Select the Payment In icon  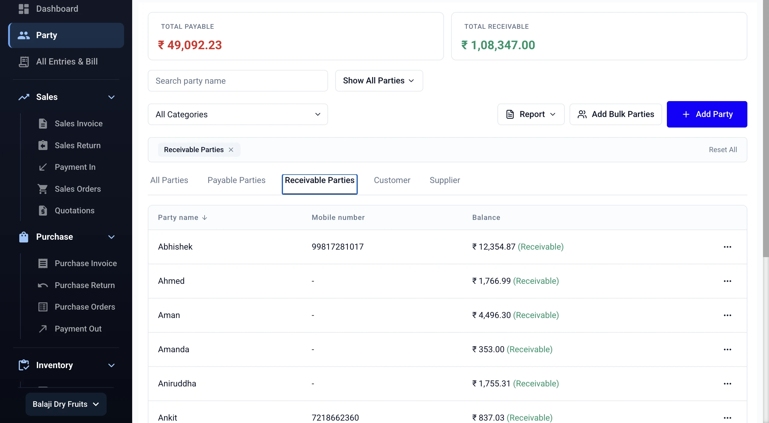tap(43, 167)
